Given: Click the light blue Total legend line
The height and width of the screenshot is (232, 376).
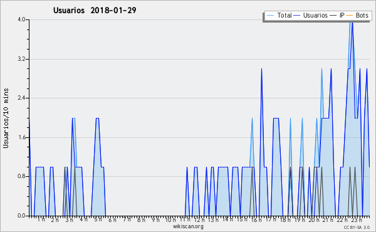Looking at the screenshot, I should 270,16.
